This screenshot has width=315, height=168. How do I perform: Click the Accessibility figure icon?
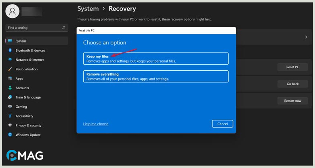coord(10,116)
